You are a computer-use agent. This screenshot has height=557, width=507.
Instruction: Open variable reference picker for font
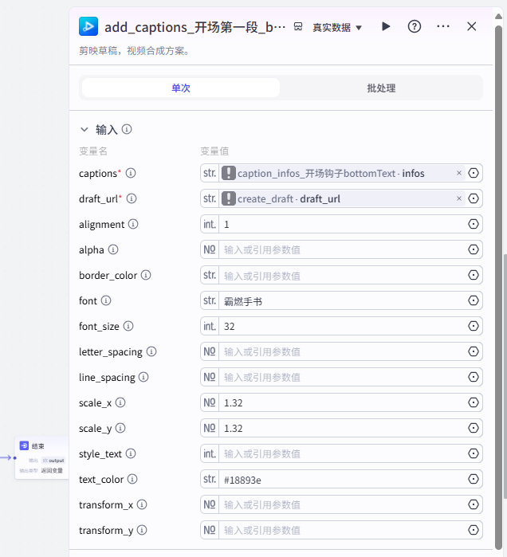point(474,300)
